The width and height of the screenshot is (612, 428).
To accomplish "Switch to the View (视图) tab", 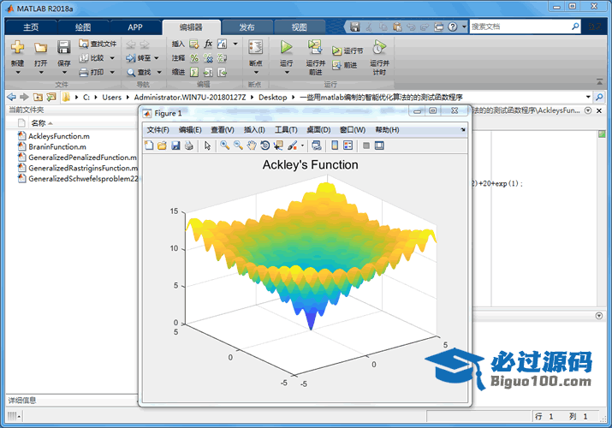I will [x=299, y=27].
